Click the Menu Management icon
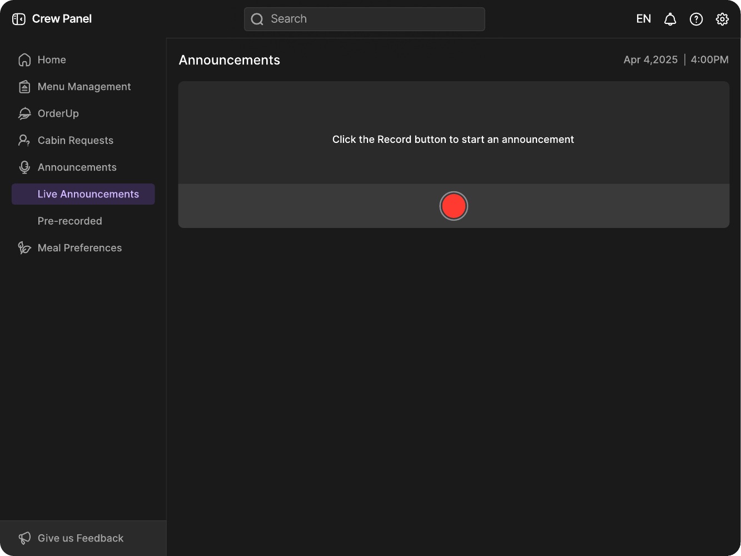741x556 pixels. point(24,87)
